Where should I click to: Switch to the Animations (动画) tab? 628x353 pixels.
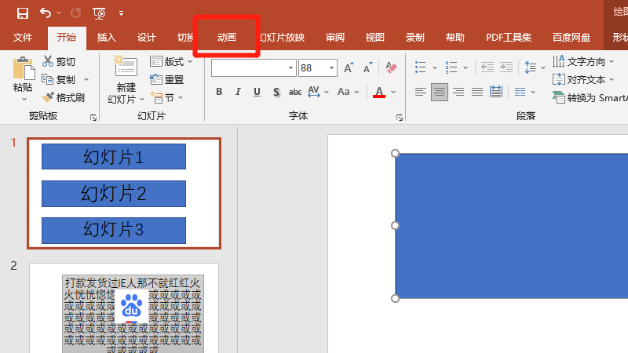tap(226, 38)
